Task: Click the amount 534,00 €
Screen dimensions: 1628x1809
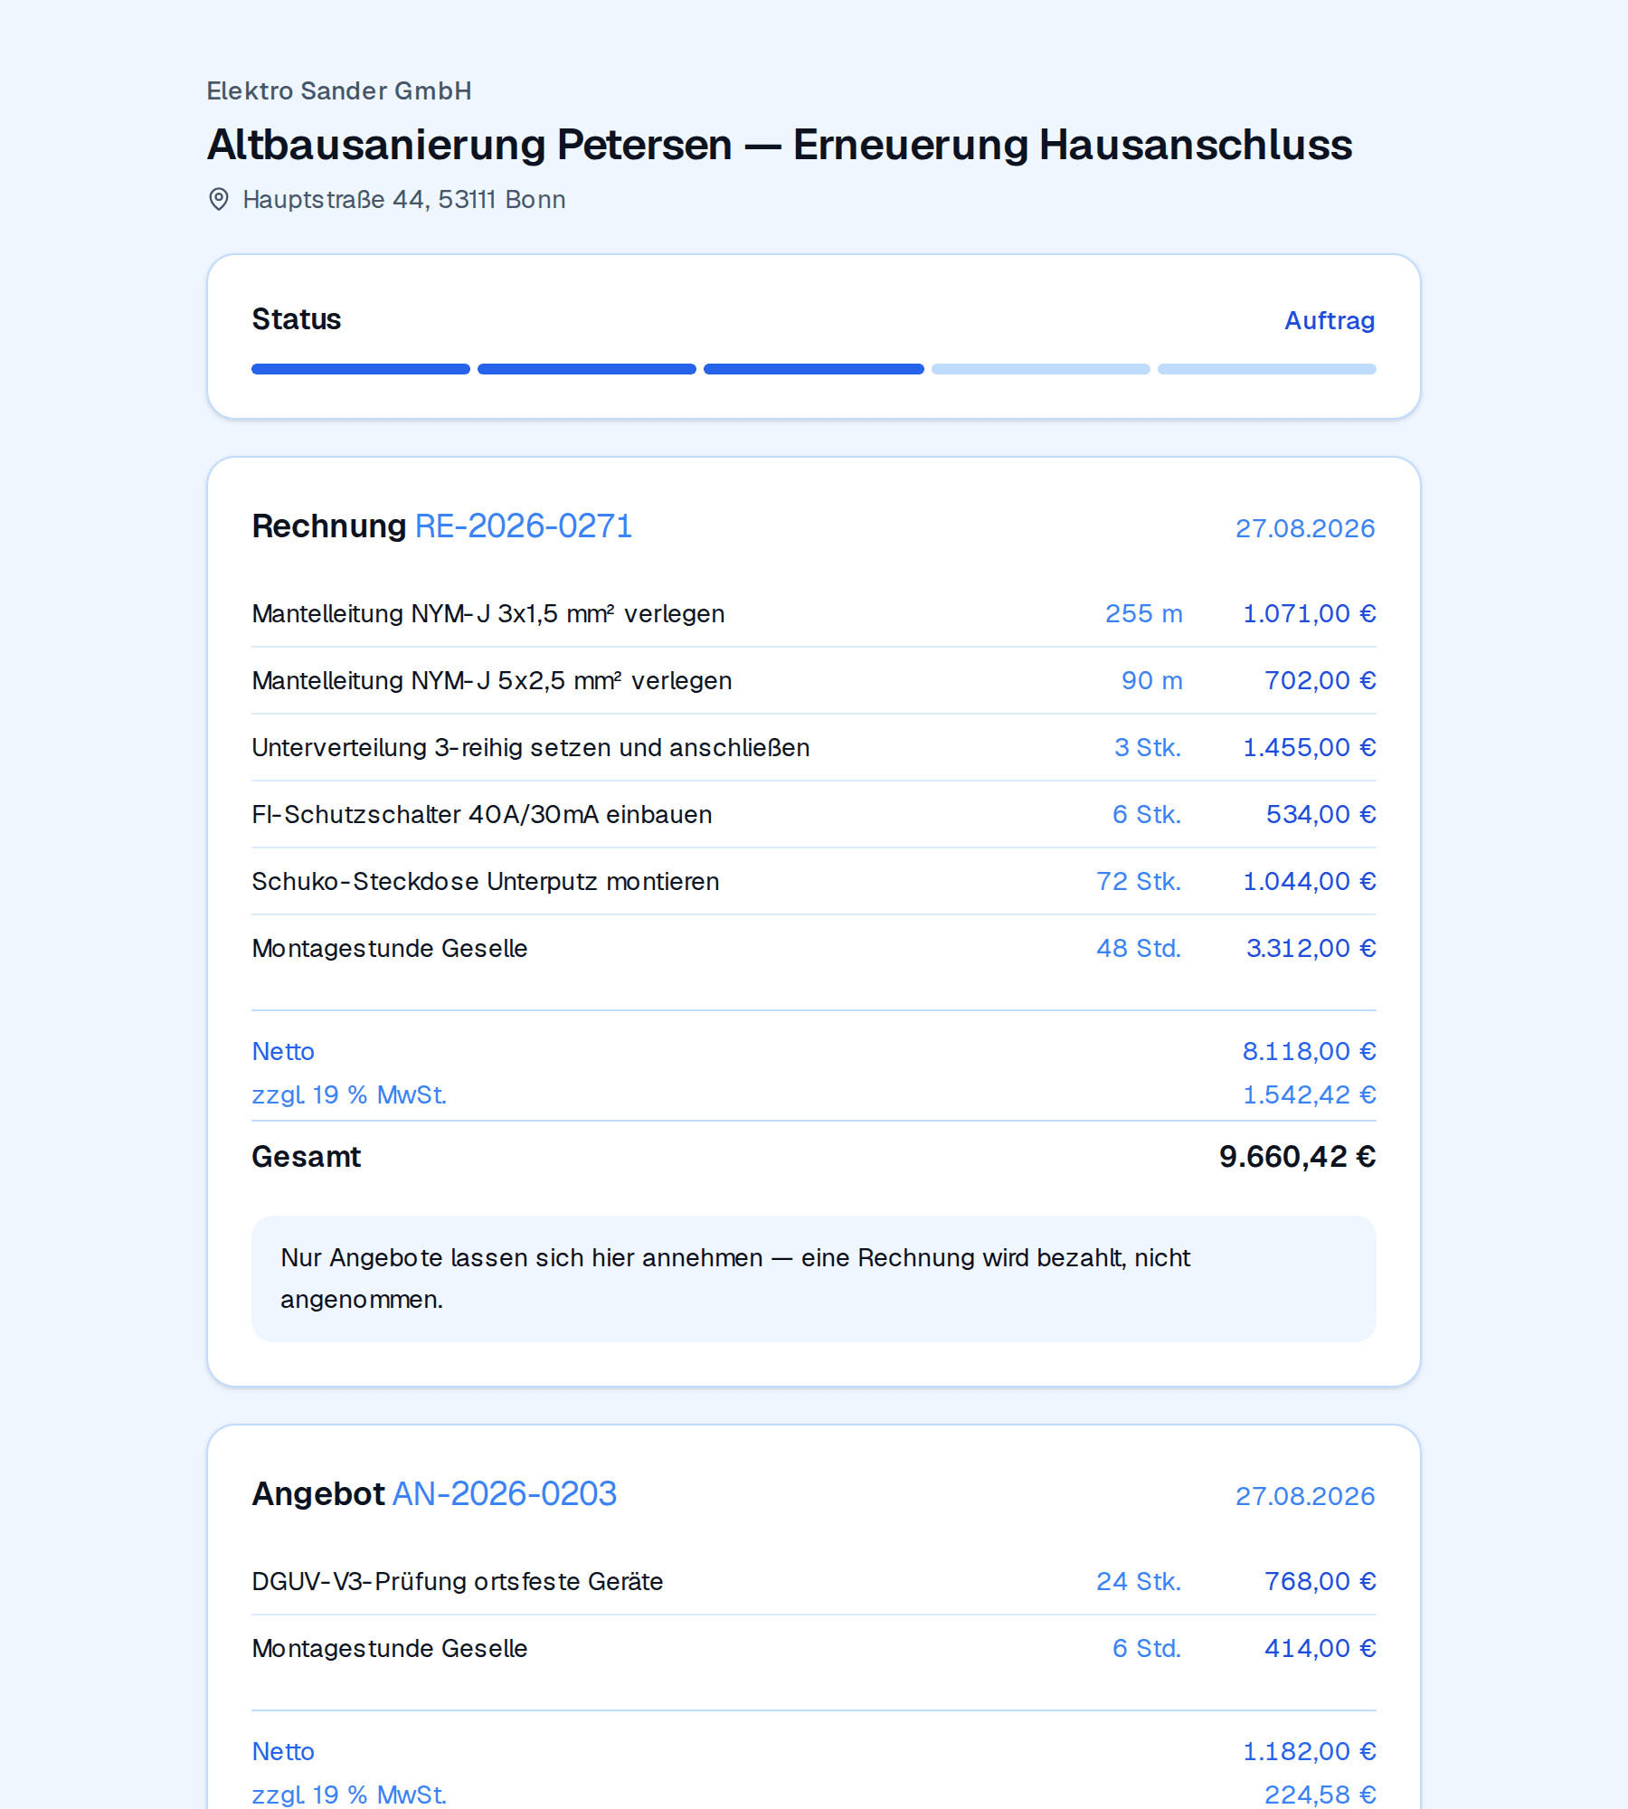Action: (1321, 814)
